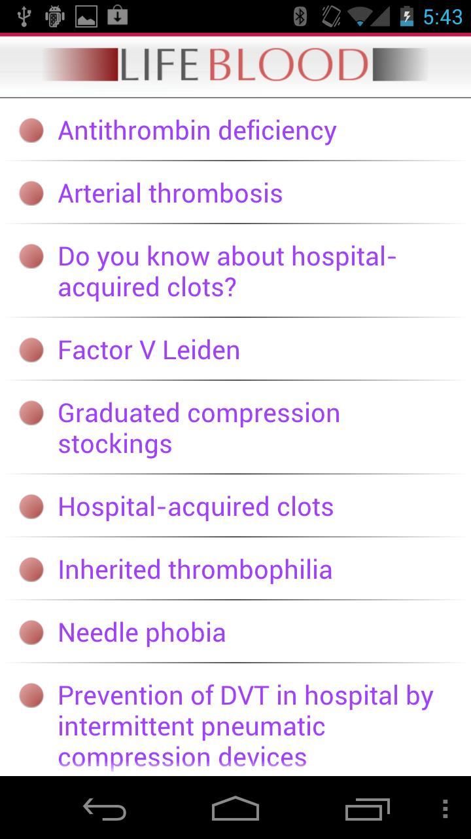Viewport: 471px width, 839px height.
Task: Open the Hospital-acquired clots article
Action: [196, 507]
